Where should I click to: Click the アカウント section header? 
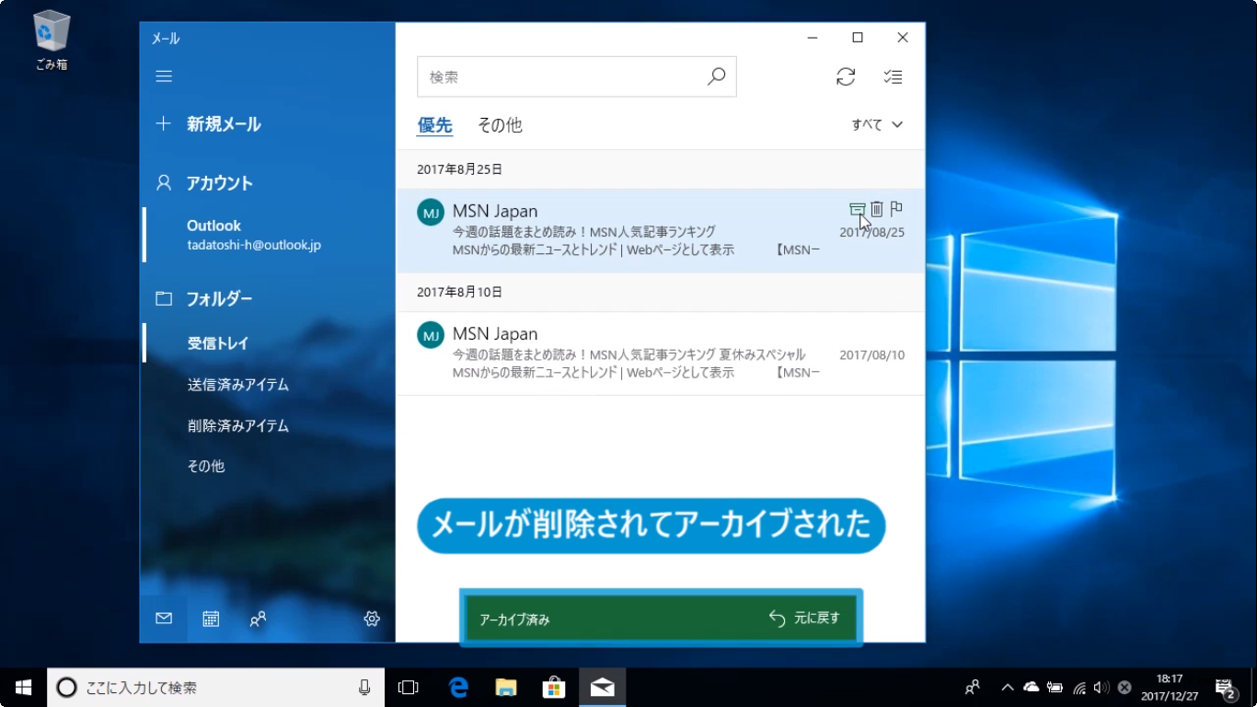pyautogui.click(x=204, y=183)
